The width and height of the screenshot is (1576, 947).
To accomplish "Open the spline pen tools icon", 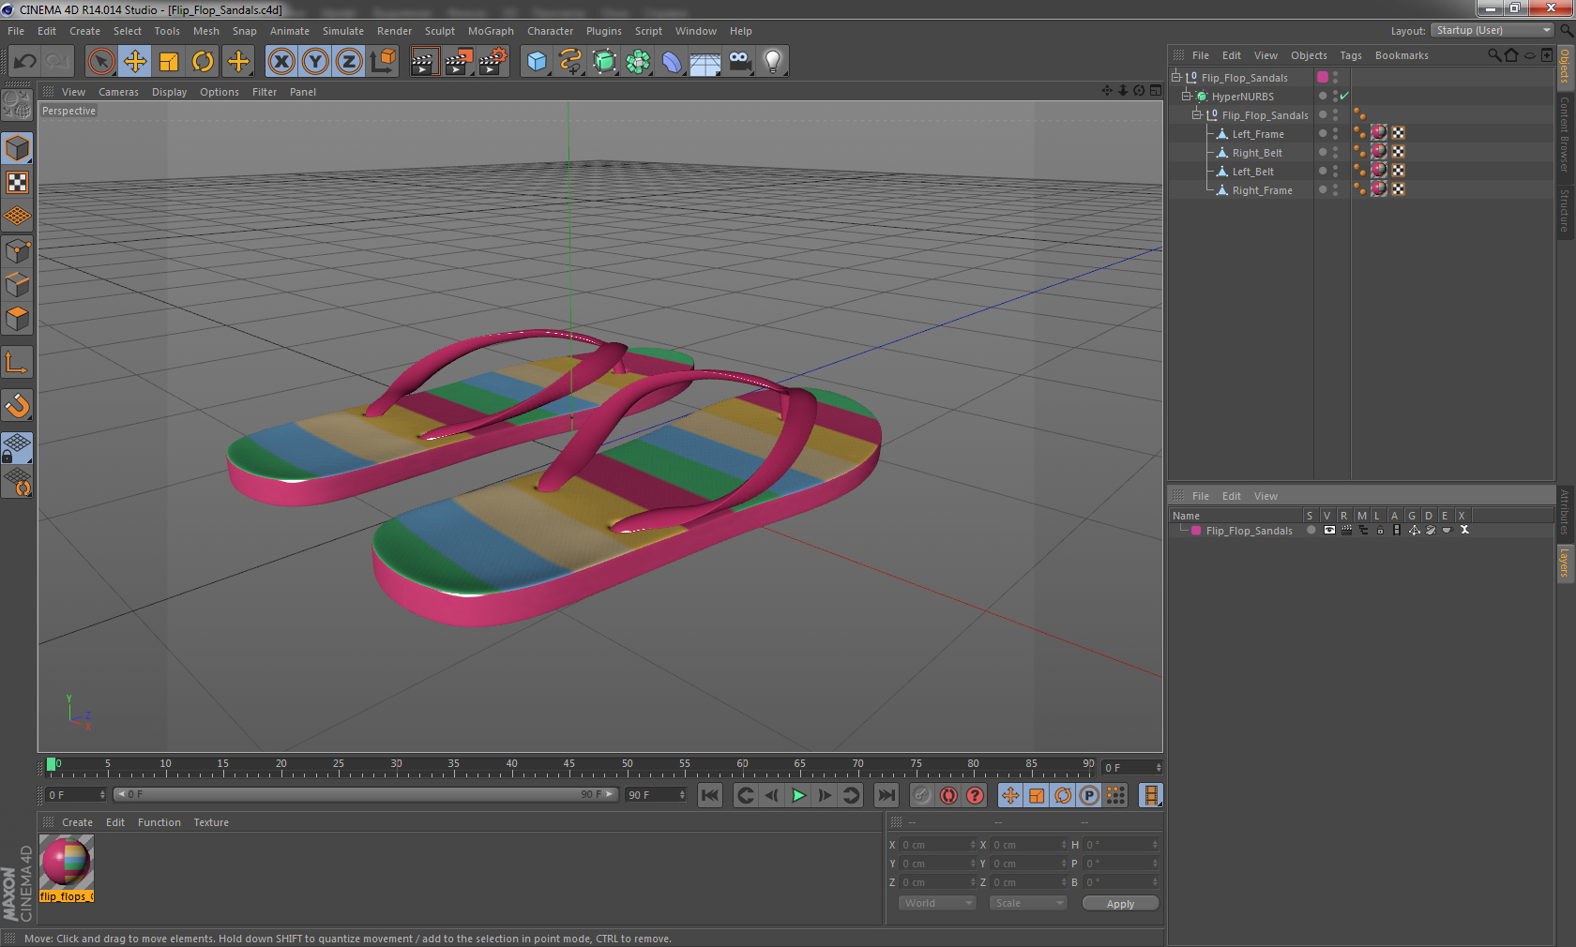I will 570,62.
